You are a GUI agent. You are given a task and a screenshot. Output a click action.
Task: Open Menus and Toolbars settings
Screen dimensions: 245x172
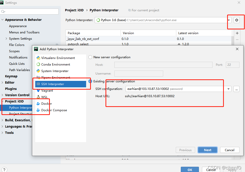(24, 32)
